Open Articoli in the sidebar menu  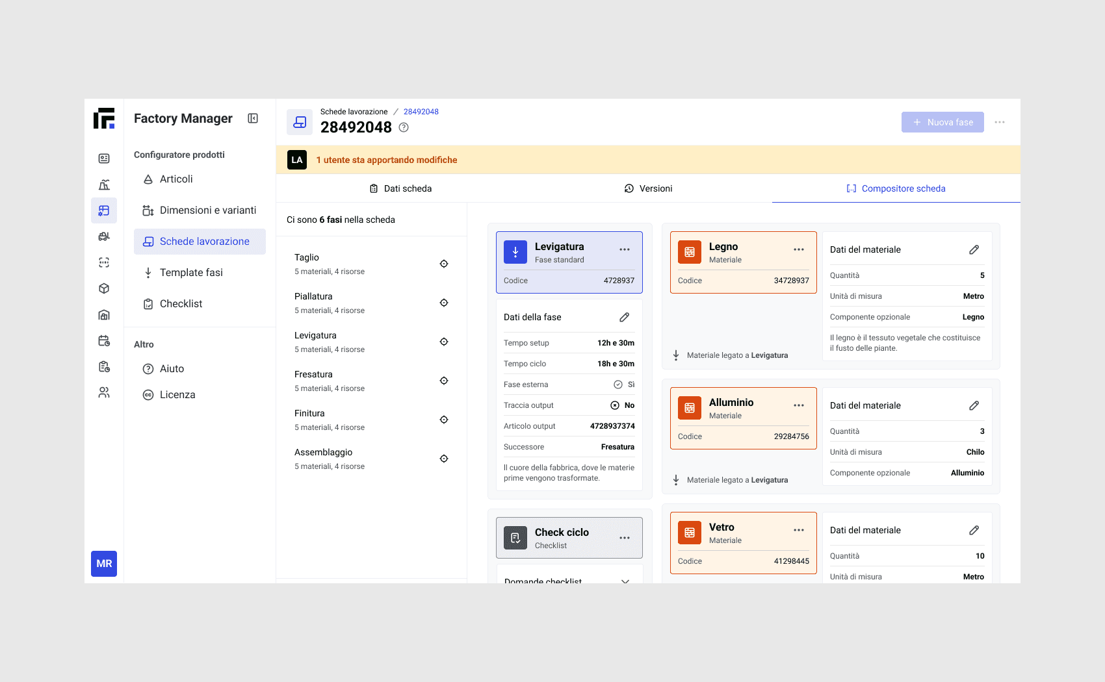(200, 179)
